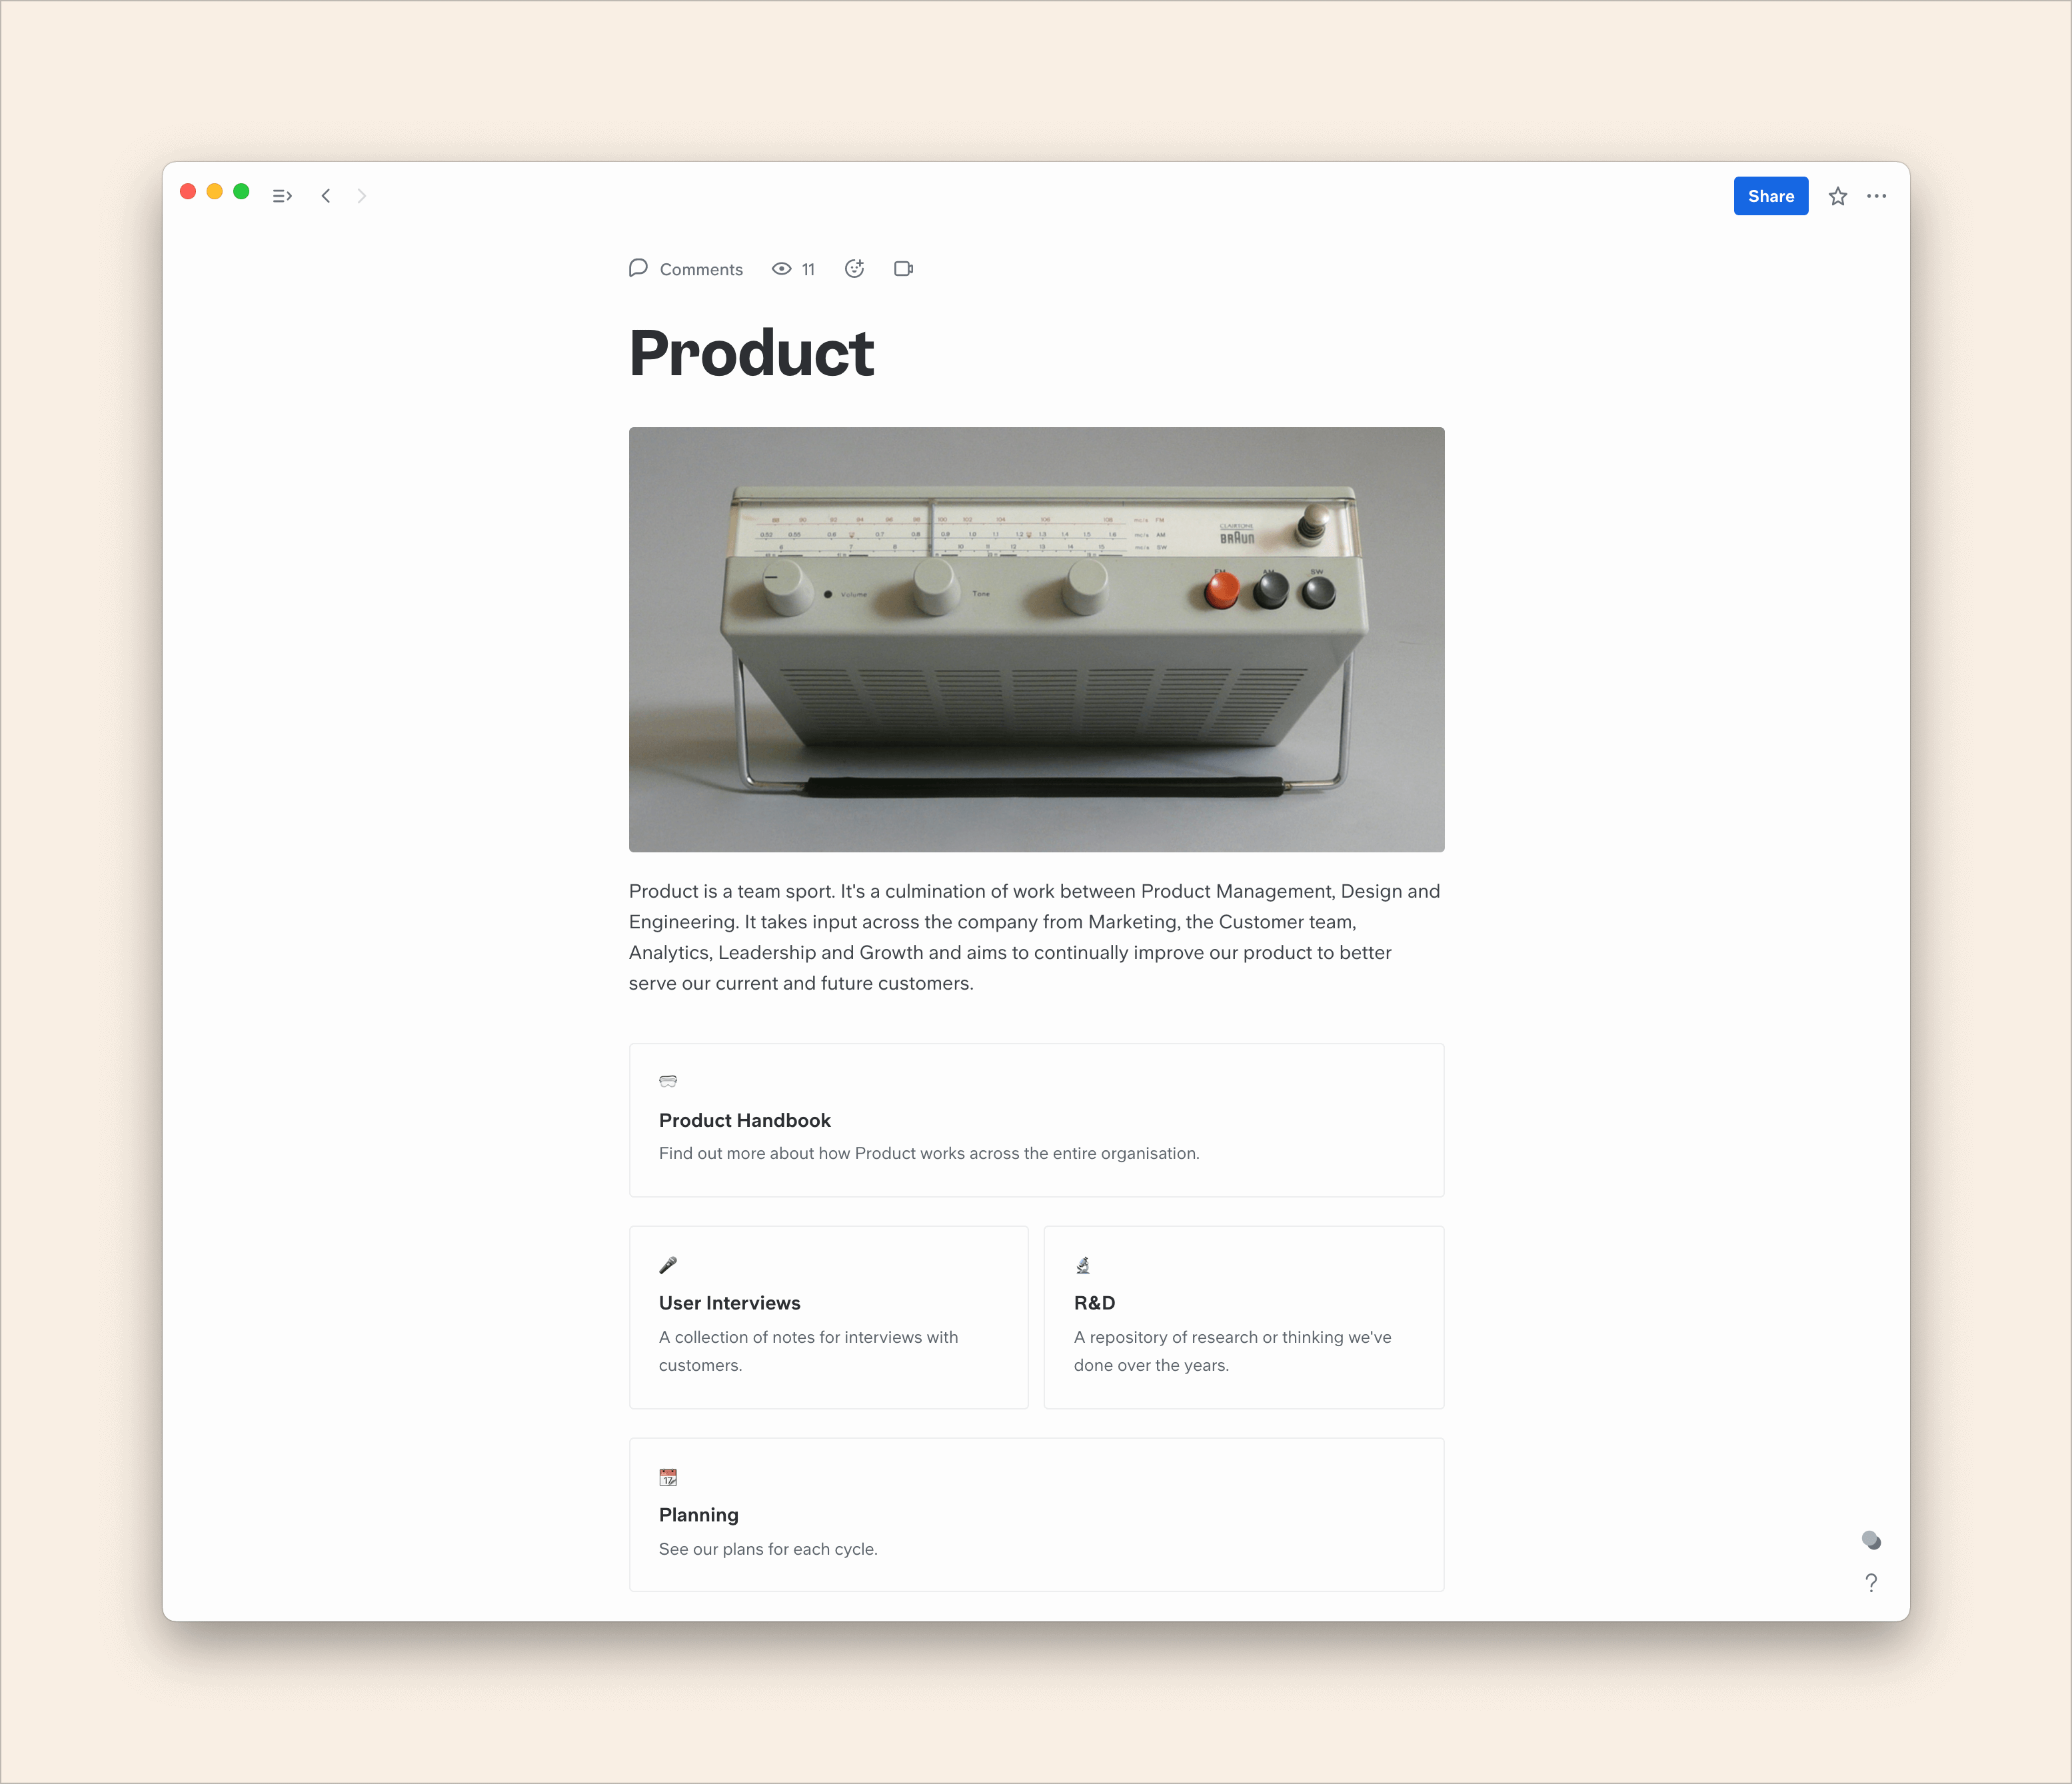Click the eye icon showing page views
The image size is (2072, 1784).
click(x=782, y=269)
